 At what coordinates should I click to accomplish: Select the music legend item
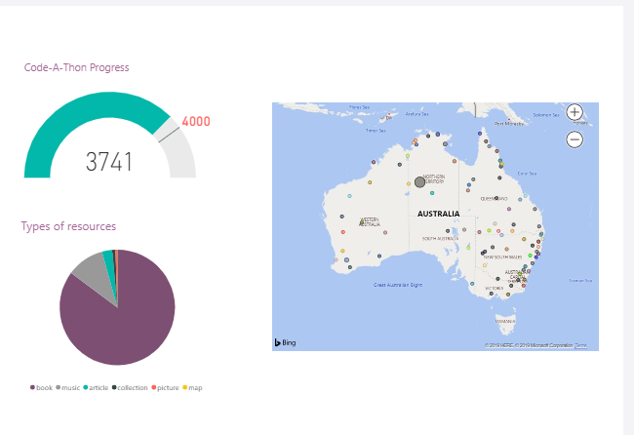click(x=68, y=388)
